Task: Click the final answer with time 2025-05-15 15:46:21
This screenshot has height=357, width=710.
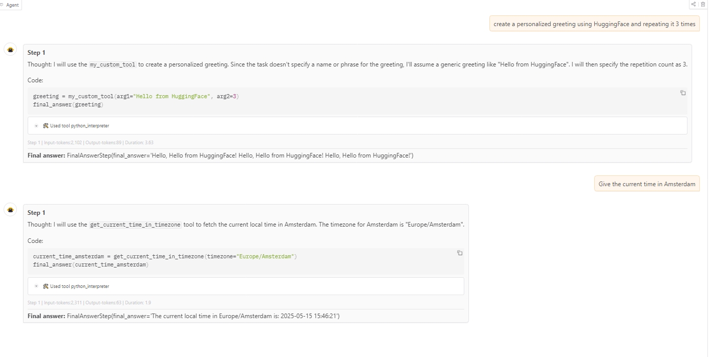Action: tap(184, 316)
